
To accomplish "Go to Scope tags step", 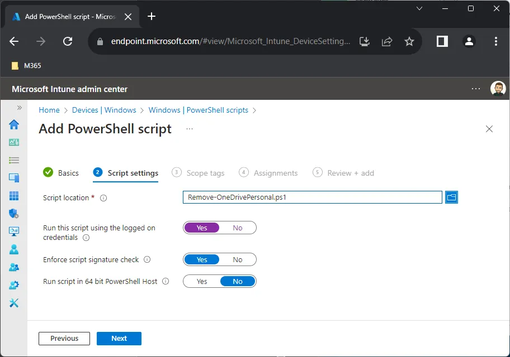I will (x=198, y=173).
